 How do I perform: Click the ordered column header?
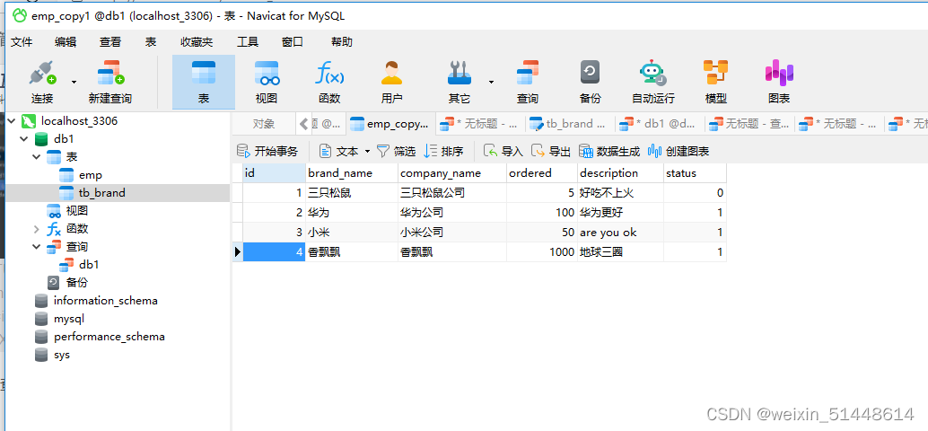pos(542,173)
